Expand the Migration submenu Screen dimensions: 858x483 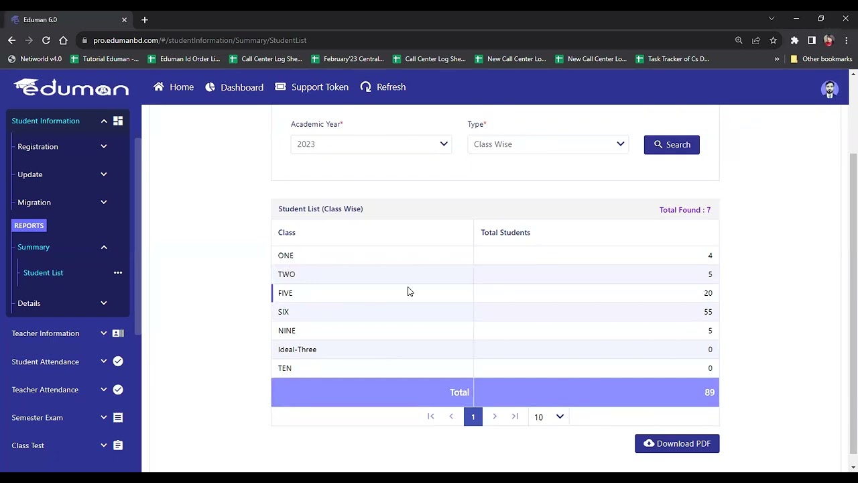point(104,202)
